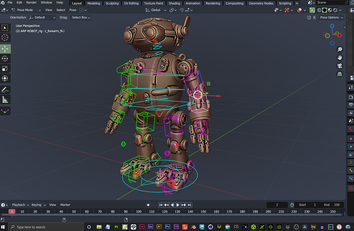Activate the Cursor tool
354x231 pixels.
pos(5,38)
